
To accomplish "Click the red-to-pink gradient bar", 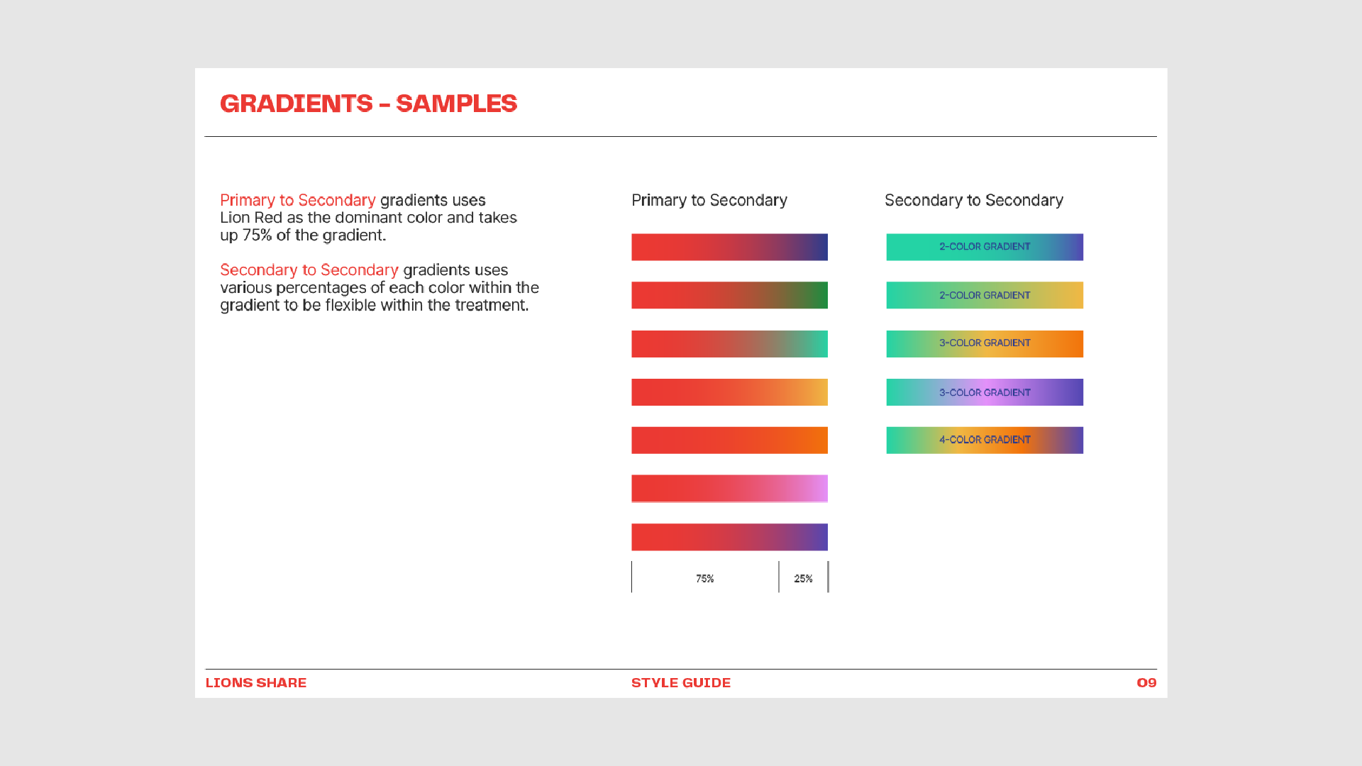I will (x=729, y=489).
